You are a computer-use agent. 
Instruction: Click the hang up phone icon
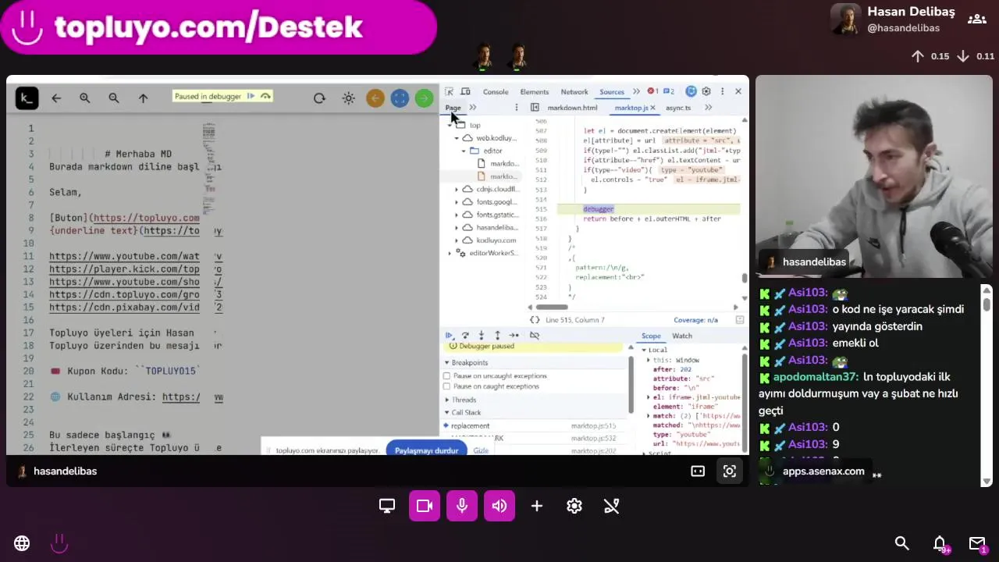pyautogui.click(x=612, y=506)
